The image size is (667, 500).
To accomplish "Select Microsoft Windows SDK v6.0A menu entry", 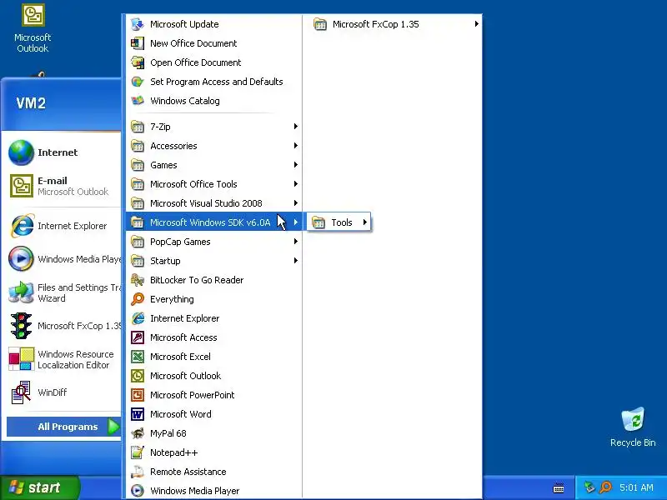I will click(213, 222).
